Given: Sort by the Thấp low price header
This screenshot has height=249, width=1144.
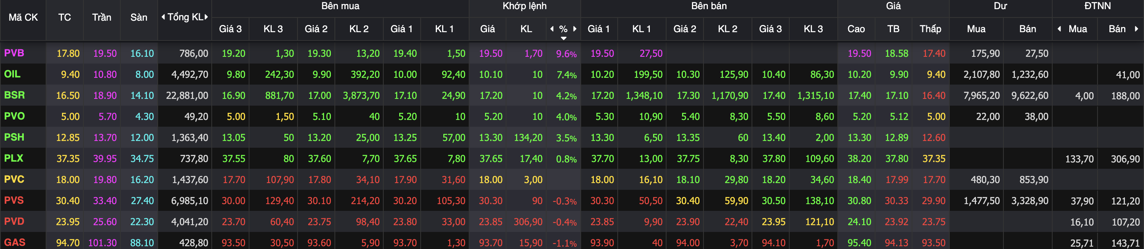Looking at the screenshot, I should point(930,29).
